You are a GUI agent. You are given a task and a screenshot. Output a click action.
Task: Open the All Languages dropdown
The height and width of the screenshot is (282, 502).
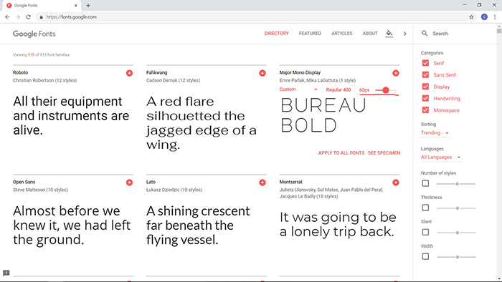(x=441, y=157)
